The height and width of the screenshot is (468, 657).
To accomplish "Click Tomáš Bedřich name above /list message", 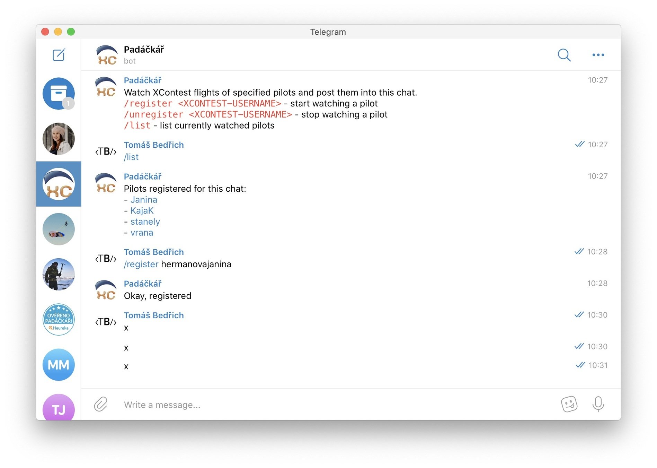I will 154,145.
